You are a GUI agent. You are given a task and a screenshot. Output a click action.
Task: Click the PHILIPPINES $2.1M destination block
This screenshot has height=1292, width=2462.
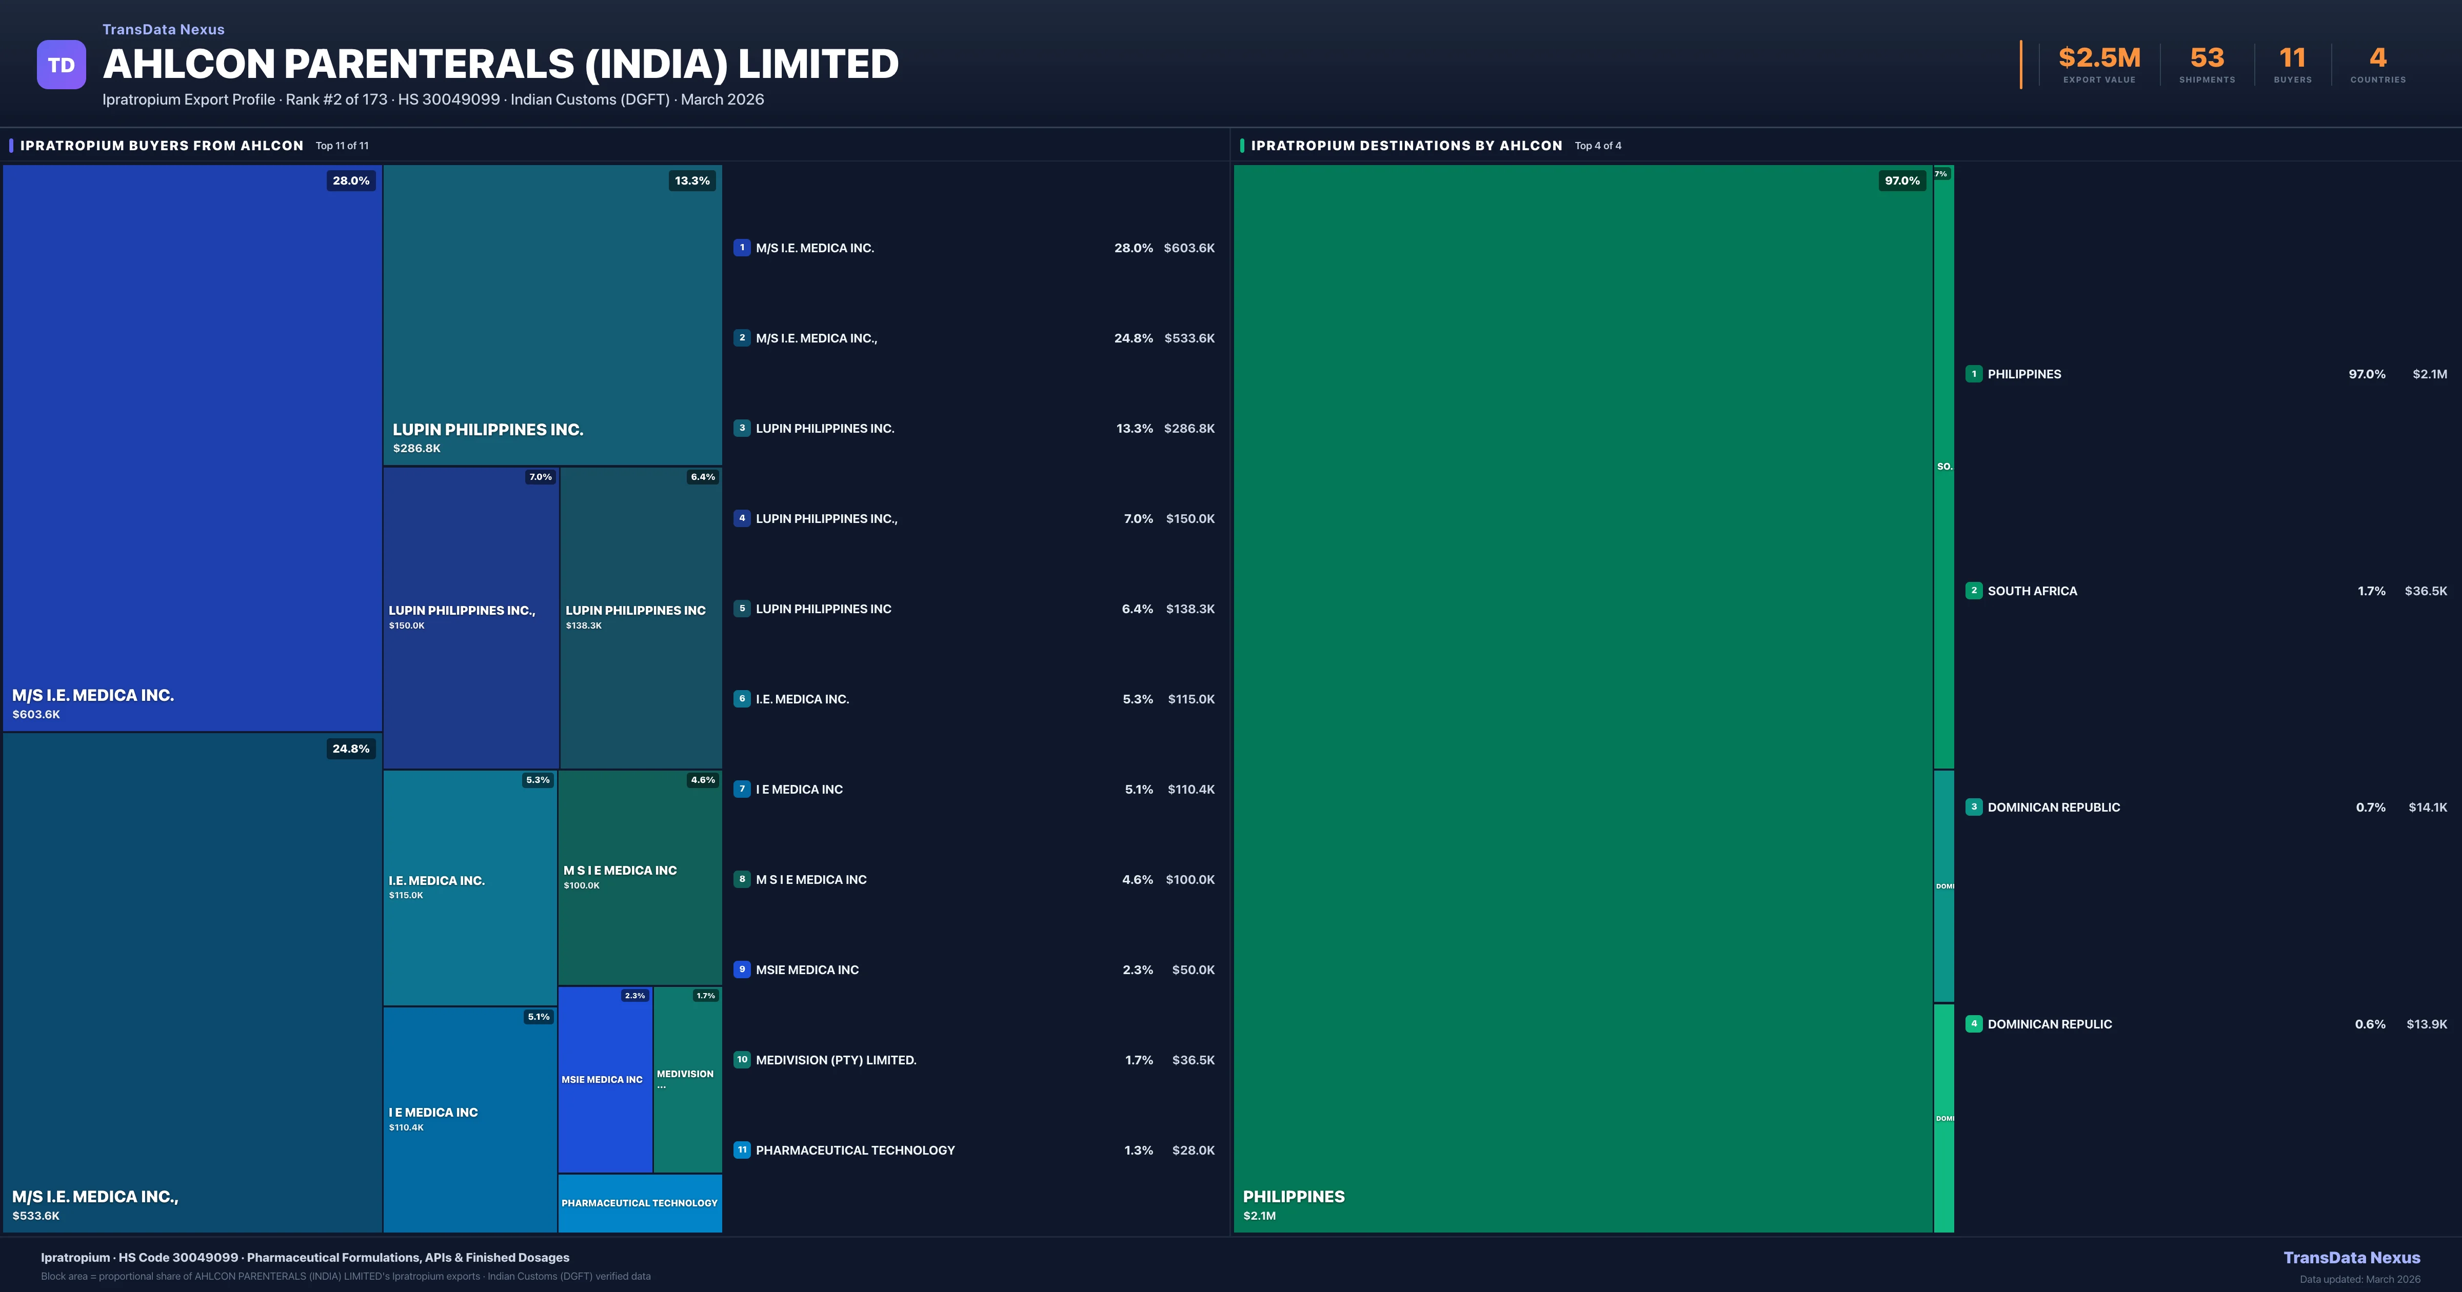tap(1582, 698)
